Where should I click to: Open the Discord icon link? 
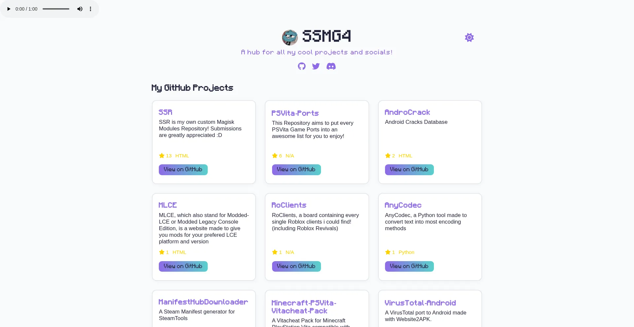click(331, 66)
